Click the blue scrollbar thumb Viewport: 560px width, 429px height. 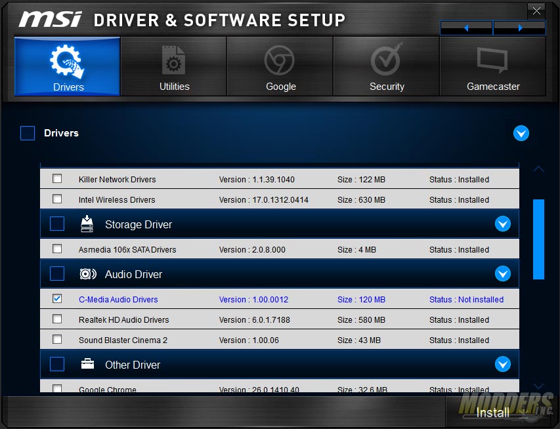(538, 239)
